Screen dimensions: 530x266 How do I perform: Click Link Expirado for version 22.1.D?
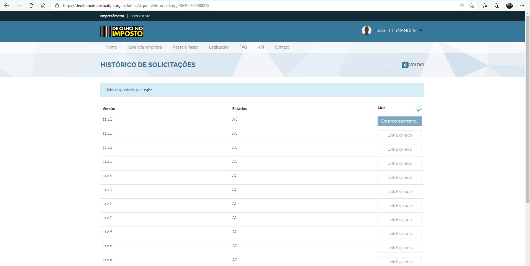(x=399, y=135)
